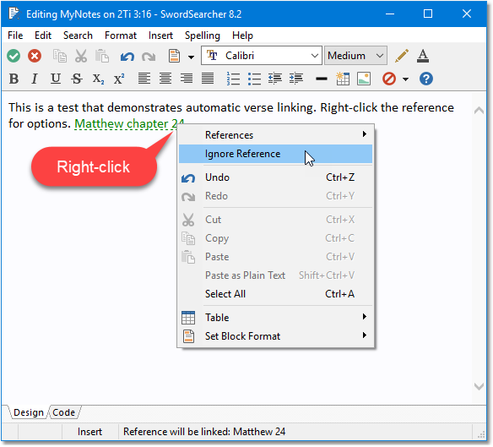Click the red no-link circle icon
The image size is (493, 447).
click(x=389, y=79)
